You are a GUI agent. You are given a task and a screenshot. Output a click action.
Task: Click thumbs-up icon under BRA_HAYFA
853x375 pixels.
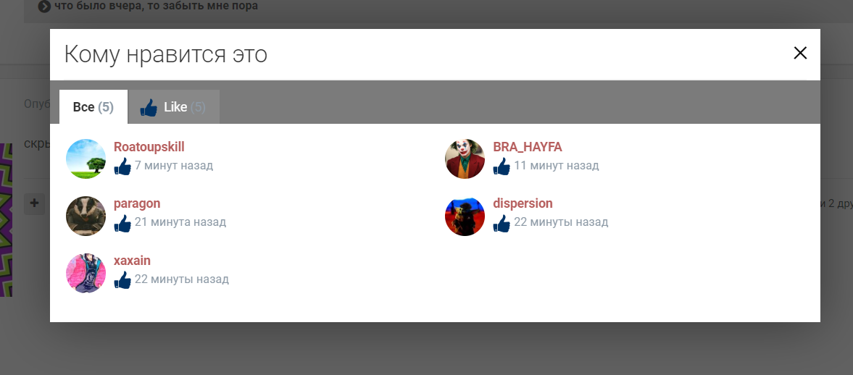502,167
